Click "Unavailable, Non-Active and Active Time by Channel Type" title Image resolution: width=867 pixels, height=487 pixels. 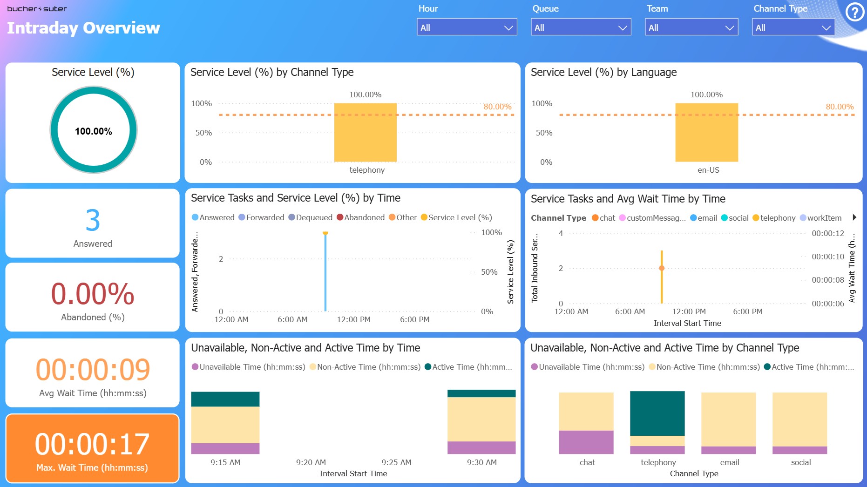coord(665,348)
